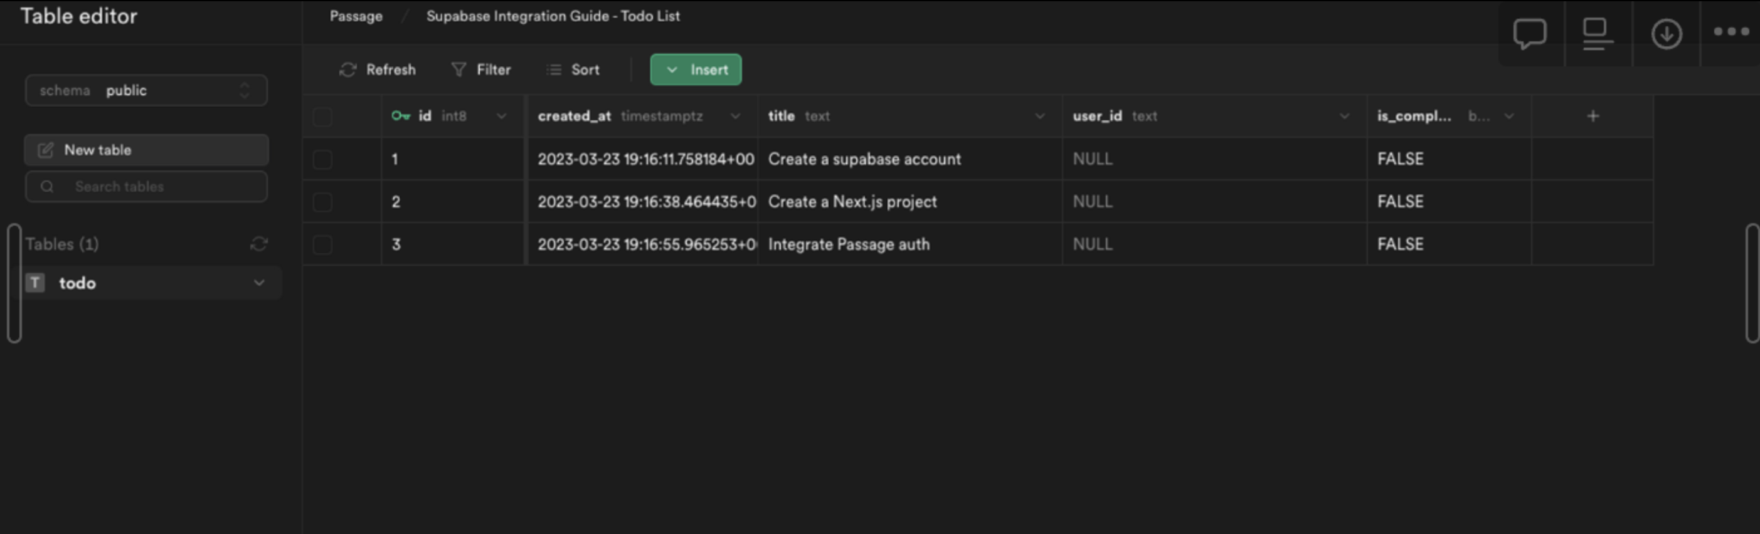Image resolution: width=1760 pixels, height=534 pixels.
Task: Open the comments speech bubble icon
Action: pos(1529,33)
